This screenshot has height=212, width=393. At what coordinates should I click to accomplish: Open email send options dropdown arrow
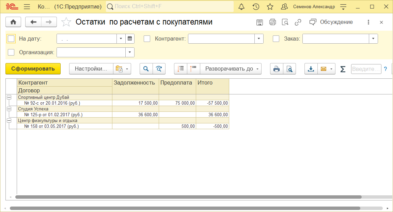tap(331, 69)
